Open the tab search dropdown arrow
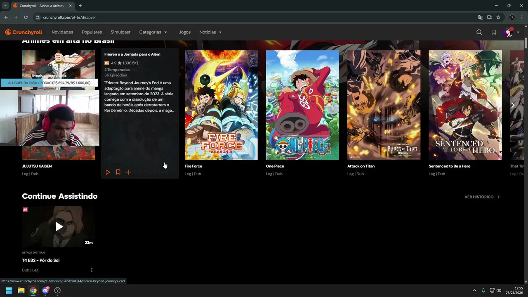The height and width of the screenshot is (297, 528). pos(5,6)
